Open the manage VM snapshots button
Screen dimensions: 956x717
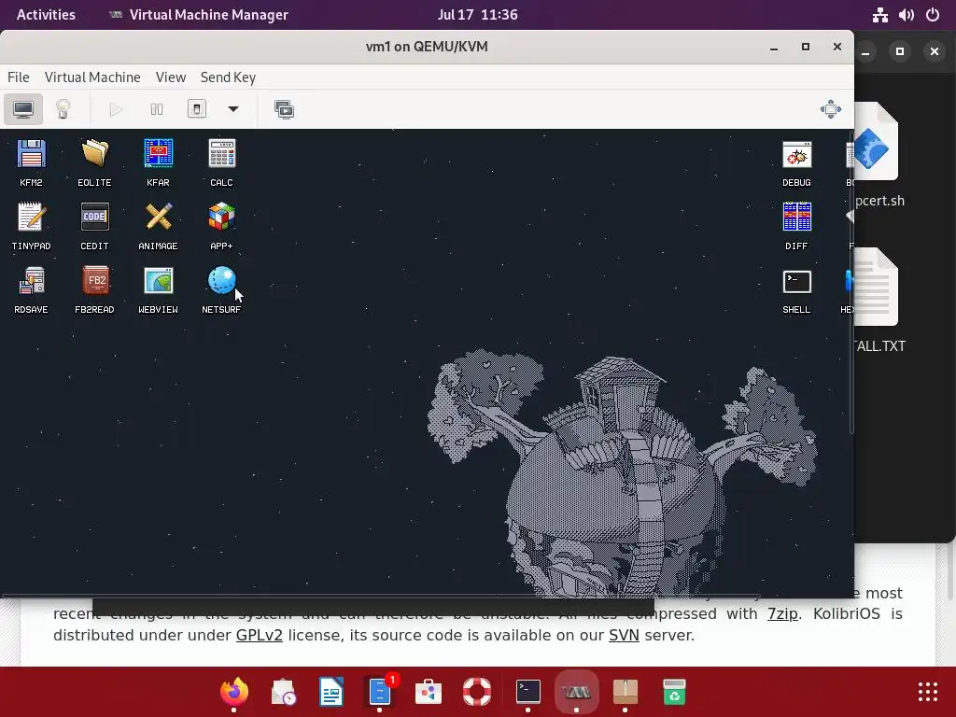pos(284,109)
